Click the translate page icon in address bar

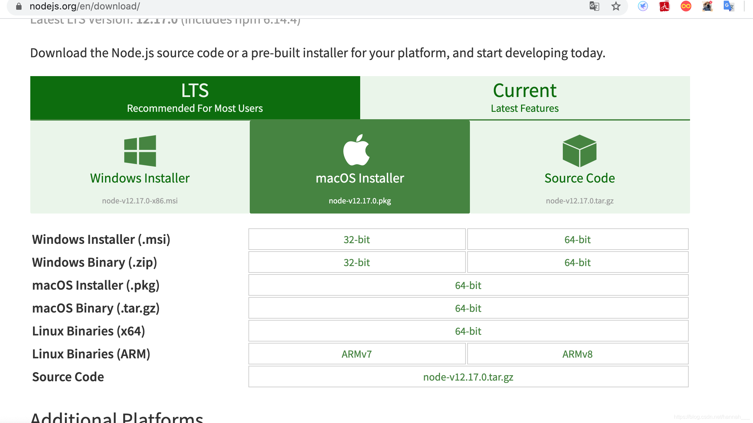point(594,6)
